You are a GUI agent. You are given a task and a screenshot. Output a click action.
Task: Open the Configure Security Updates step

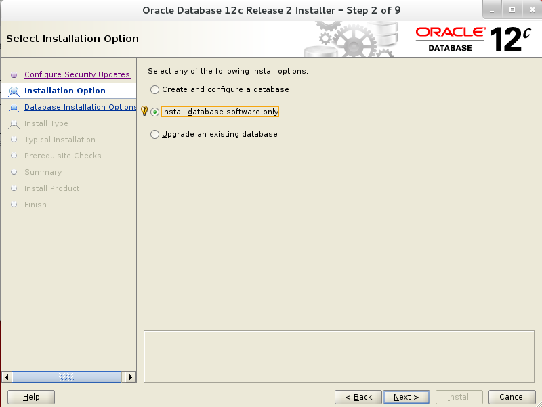77,74
